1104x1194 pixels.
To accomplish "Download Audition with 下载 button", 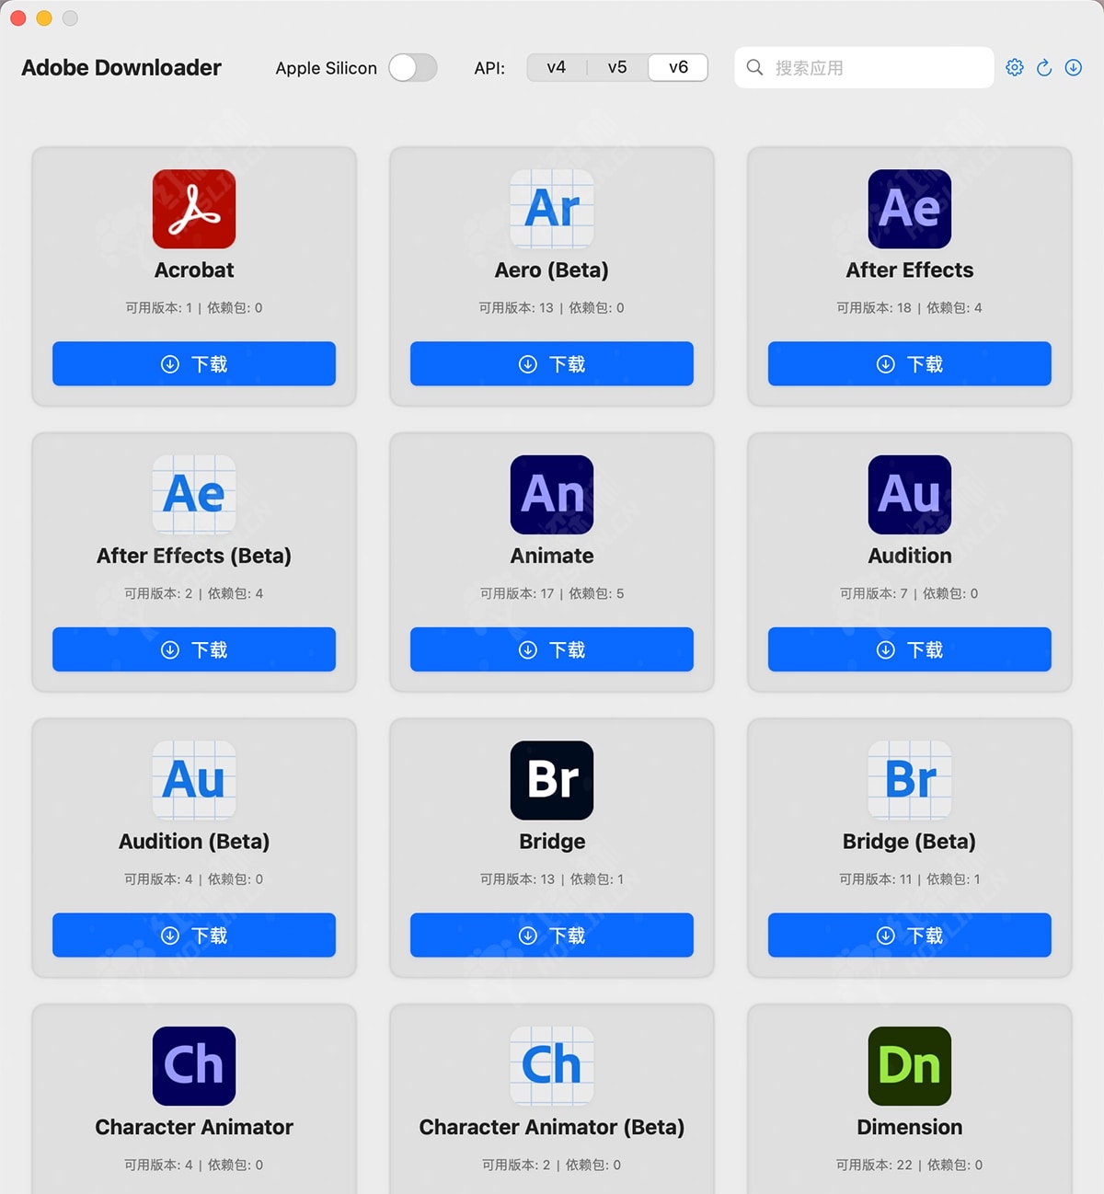I will click(910, 649).
